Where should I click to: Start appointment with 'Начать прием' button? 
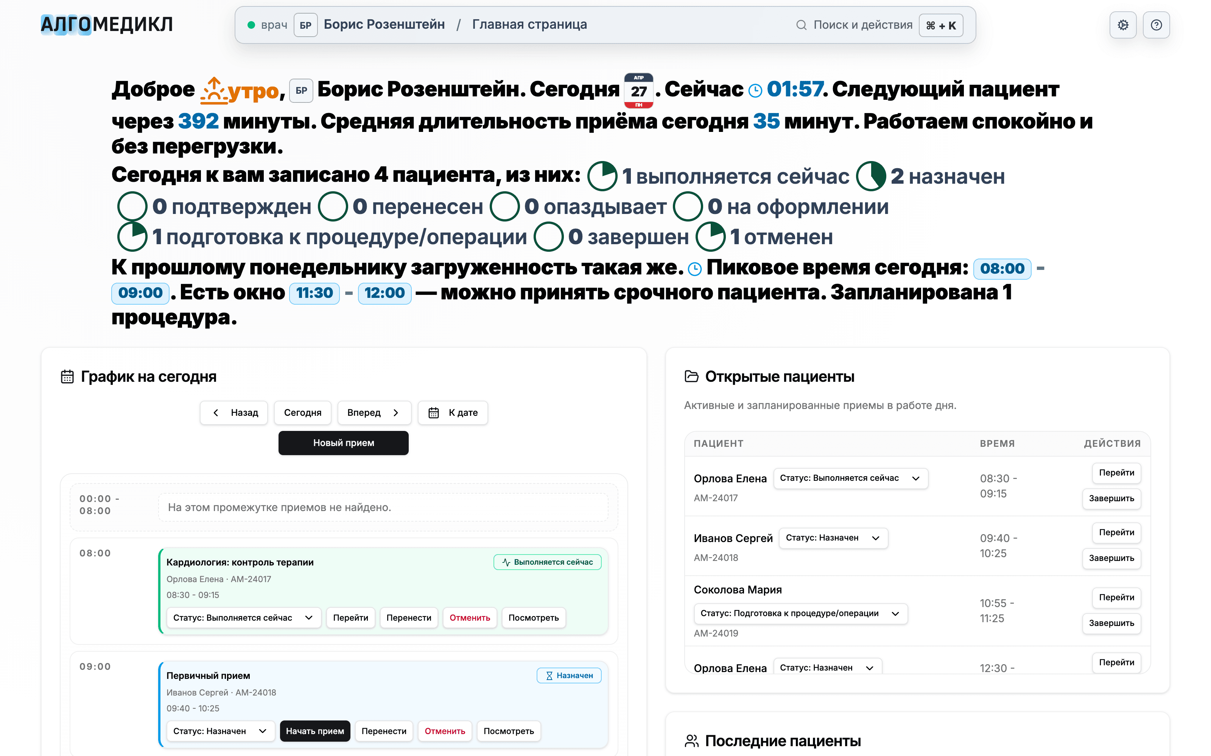pyautogui.click(x=315, y=731)
